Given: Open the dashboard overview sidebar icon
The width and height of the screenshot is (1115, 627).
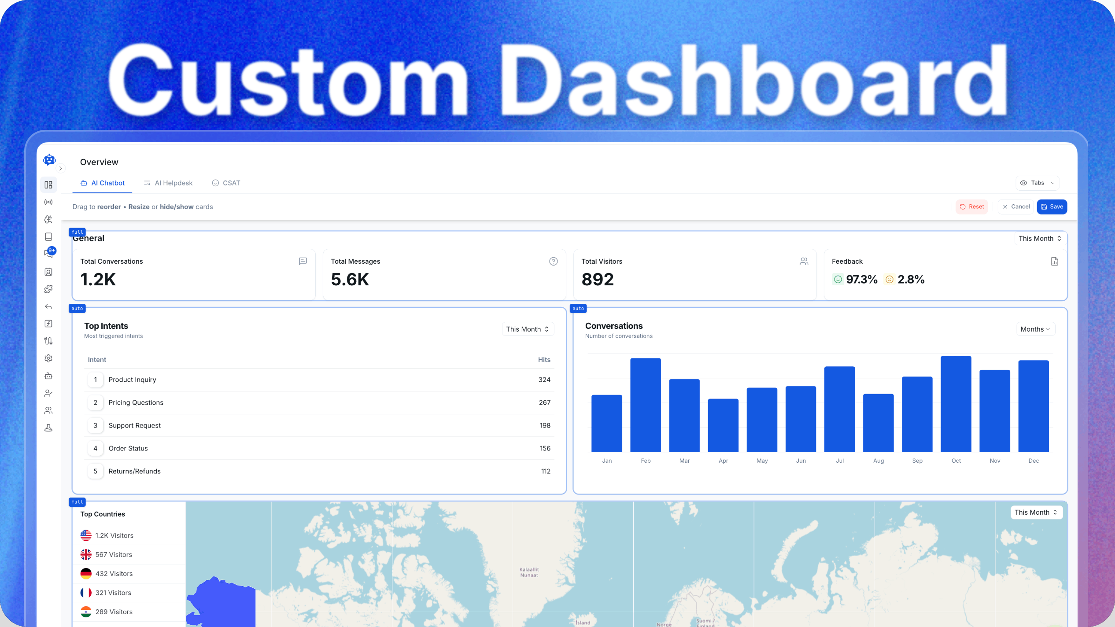Looking at the screenshot, I should [x=48, y=184].
